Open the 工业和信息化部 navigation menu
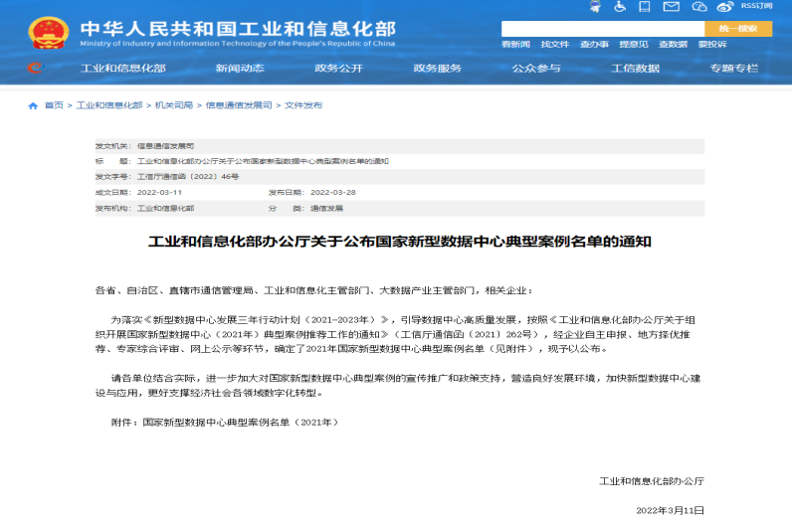The image size is (793, 523). tap(123, 69)
